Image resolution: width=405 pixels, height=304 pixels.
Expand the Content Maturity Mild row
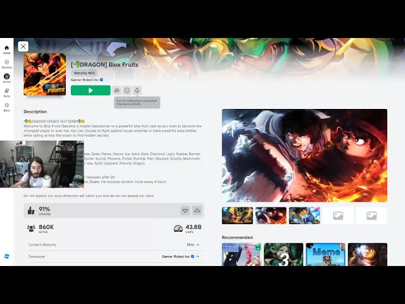click(x=192, y=244)
